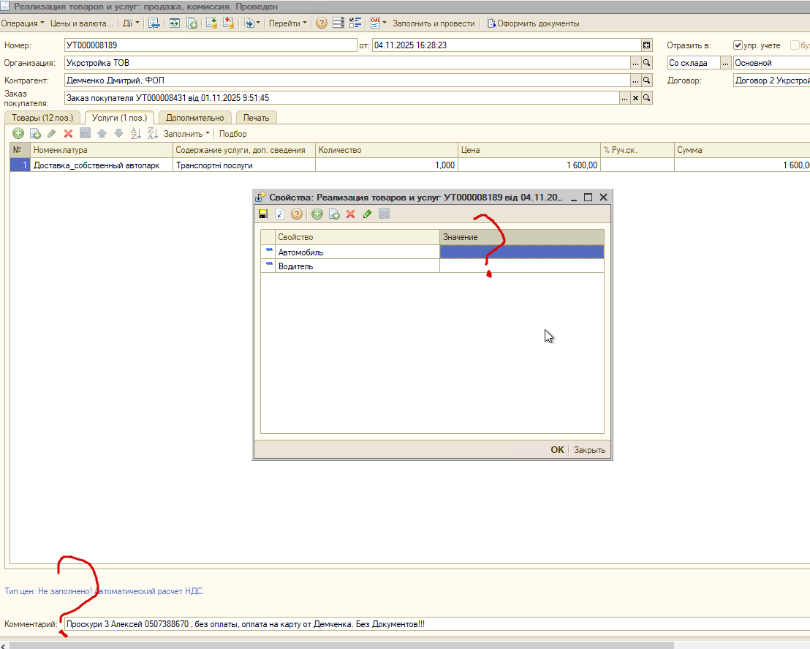This screenshot has width=810, height=649.
Task: Click Оформить документы button
Action: [533, 23]
